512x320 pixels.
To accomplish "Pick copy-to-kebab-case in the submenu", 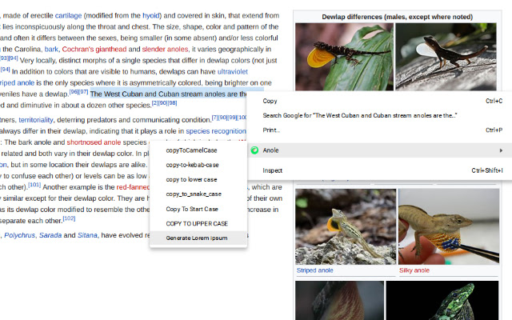I will click(x=193, y=165).
